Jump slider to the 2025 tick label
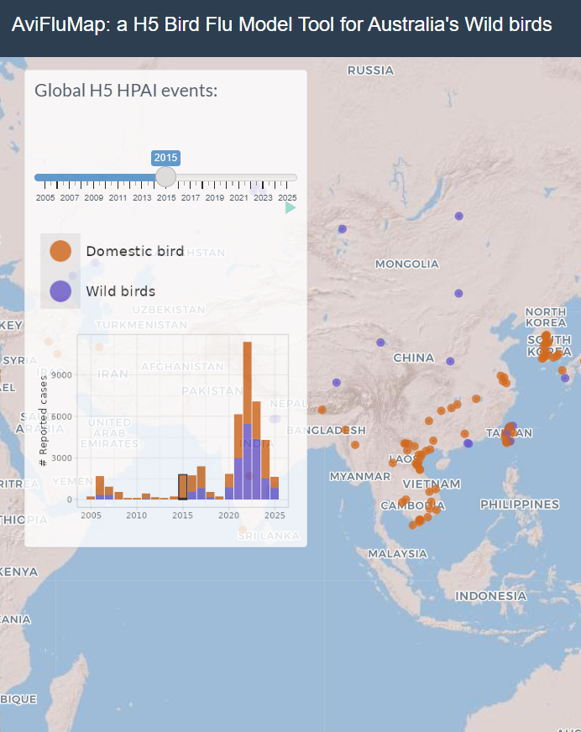581x732 pixels. pyautogui.click(x=287, y=198)
